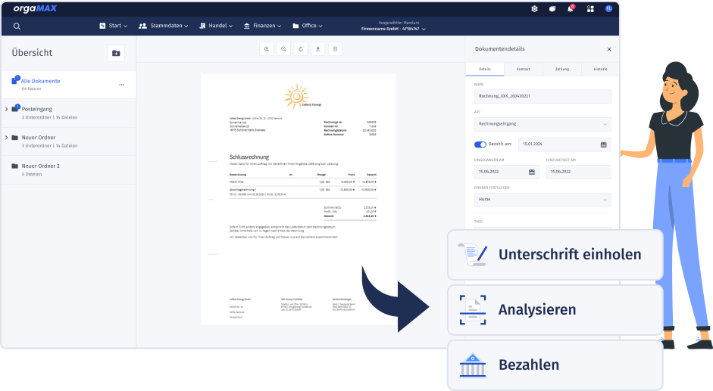
Task: Click the Bezahlt am date field 15.01.2024
Action: pyautogui.click(x=564, y=144)
